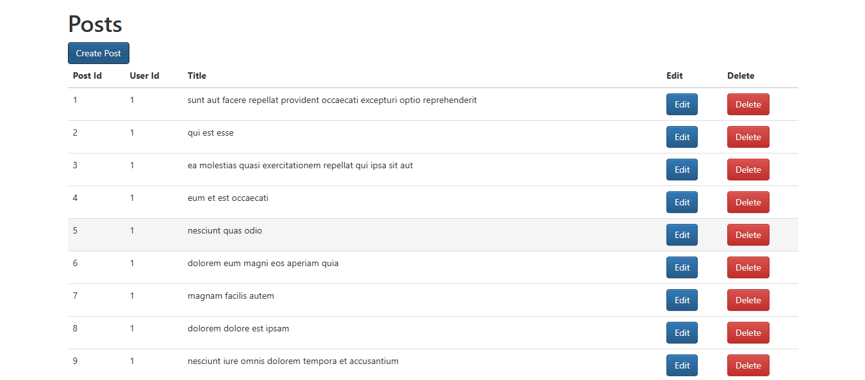The image size is (865, 380).
Task: Delete 'dolorem dolore est ipsam' post
Action: [748, 333]
